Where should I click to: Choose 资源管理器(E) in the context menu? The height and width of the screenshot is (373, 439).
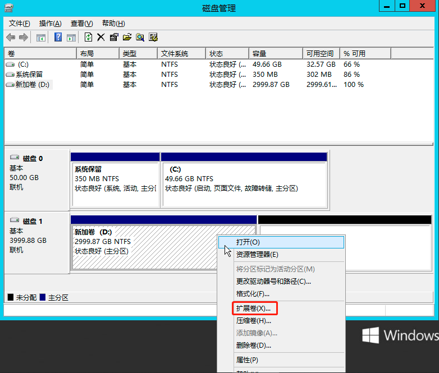click(281, 255)
